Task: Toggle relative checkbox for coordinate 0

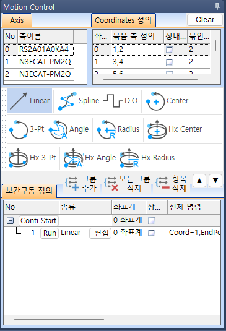Action: 169,50
